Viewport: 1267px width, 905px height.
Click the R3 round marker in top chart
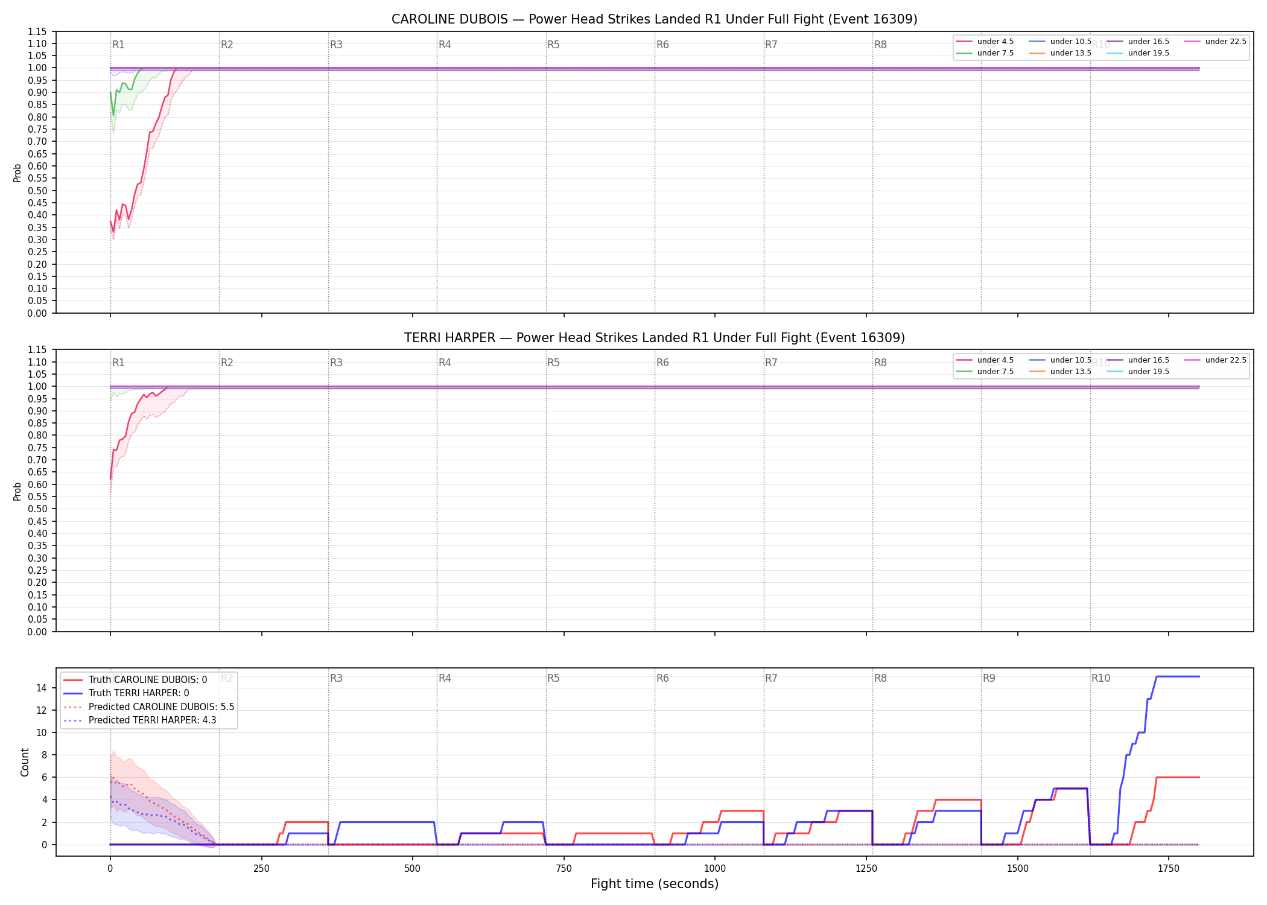[336, 45]
